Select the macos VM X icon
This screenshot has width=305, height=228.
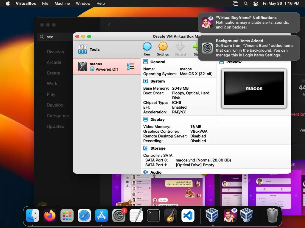[83, 66]
